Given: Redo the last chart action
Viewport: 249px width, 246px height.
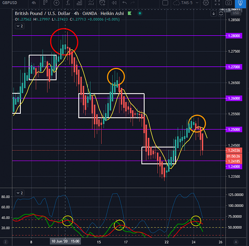Looking at the screenshot, I should point(133,3).
